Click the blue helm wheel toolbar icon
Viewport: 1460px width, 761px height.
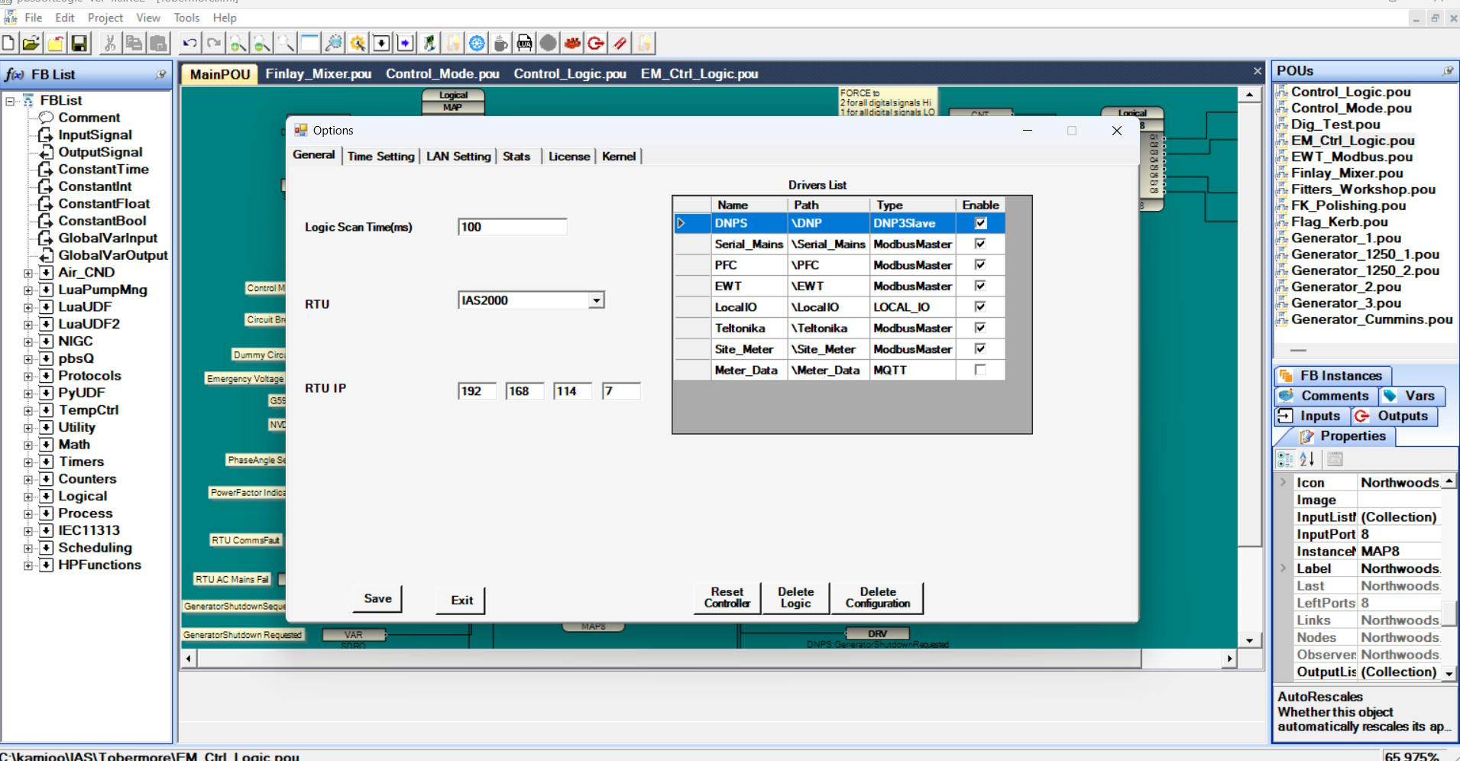click(x=477, y=44)
